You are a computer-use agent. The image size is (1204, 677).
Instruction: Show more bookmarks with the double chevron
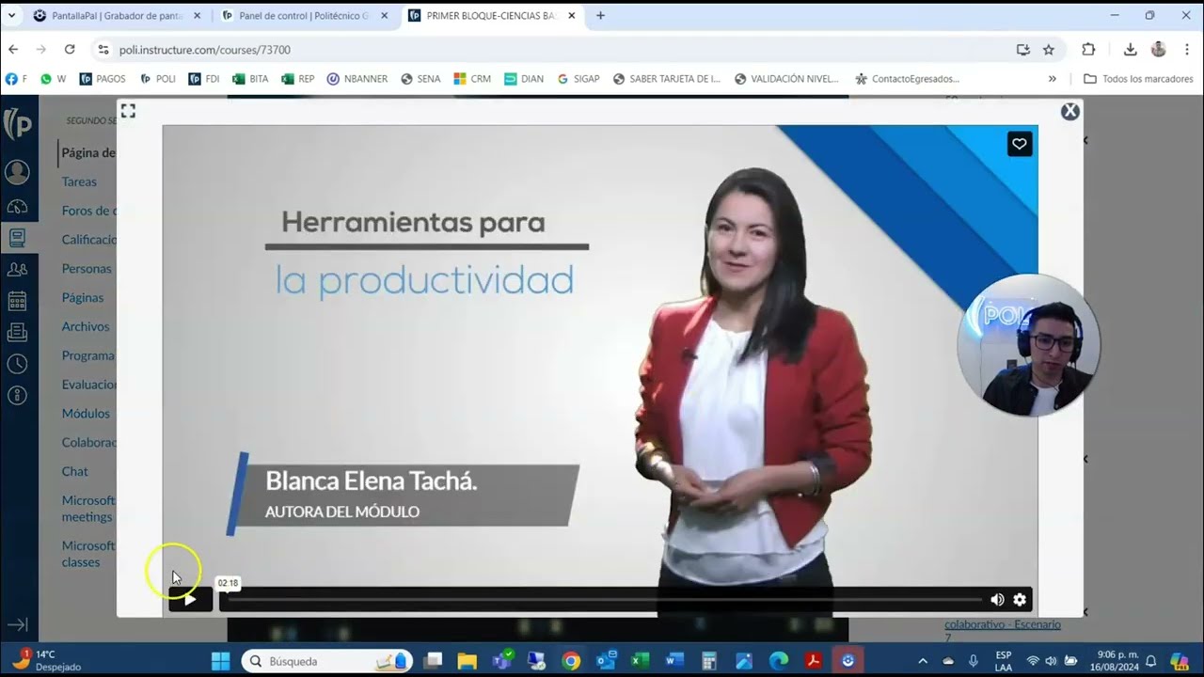[x=1052, y=79]
